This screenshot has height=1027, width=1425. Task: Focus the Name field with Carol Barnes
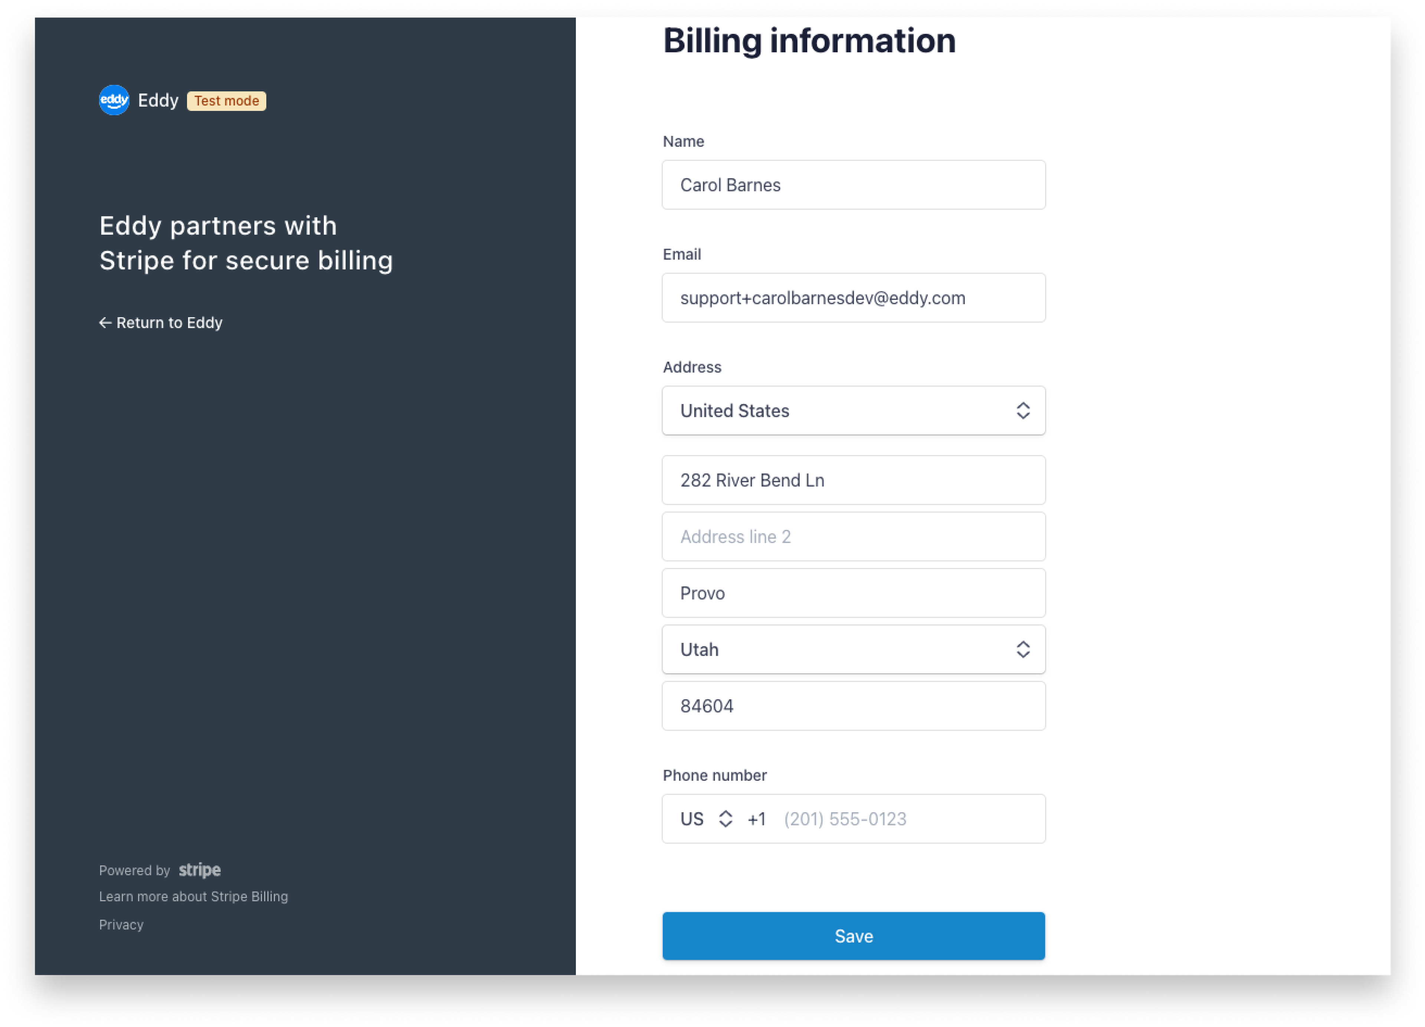pos(854,185)
